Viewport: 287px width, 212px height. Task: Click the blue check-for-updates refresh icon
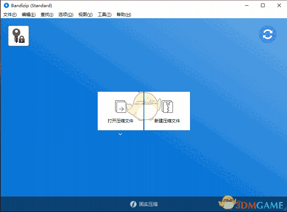point(268,34)
